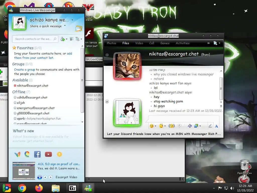
Task: Click the add a contact icon
Action: [62, 39]
